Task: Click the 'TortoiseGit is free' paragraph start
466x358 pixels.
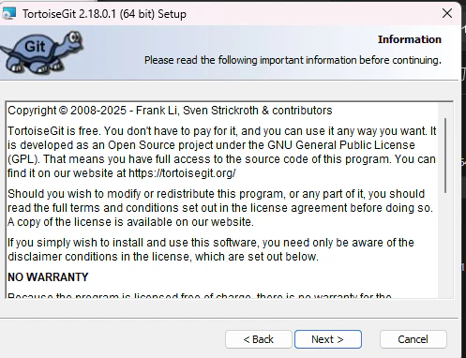Action: (x=54, y=131)
